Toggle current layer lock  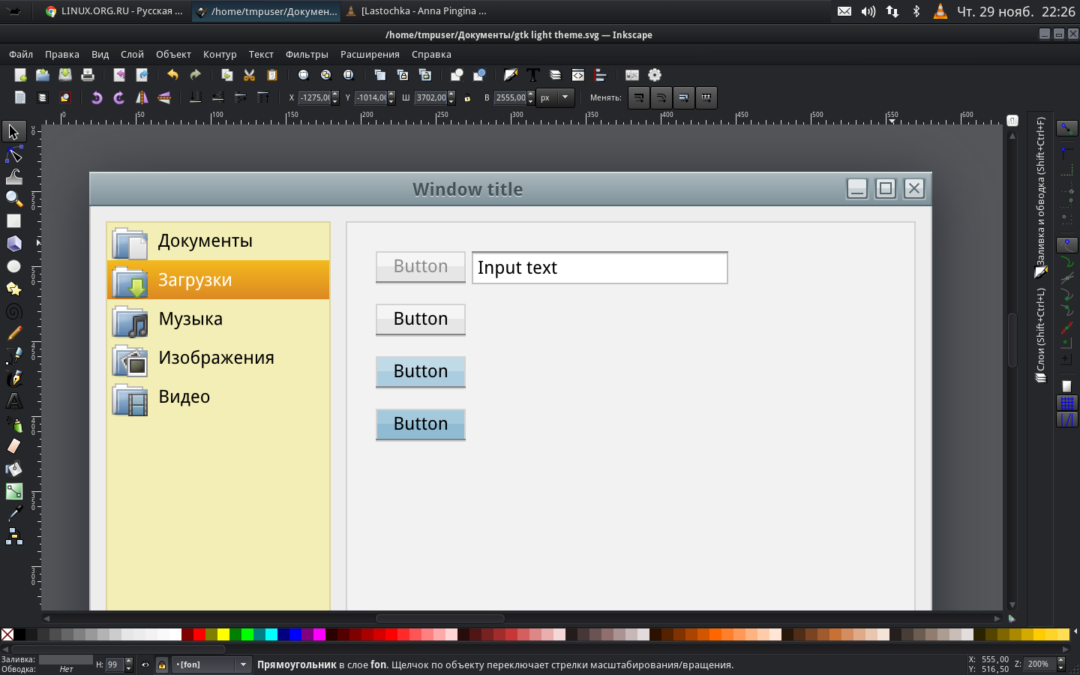point(161,664)
